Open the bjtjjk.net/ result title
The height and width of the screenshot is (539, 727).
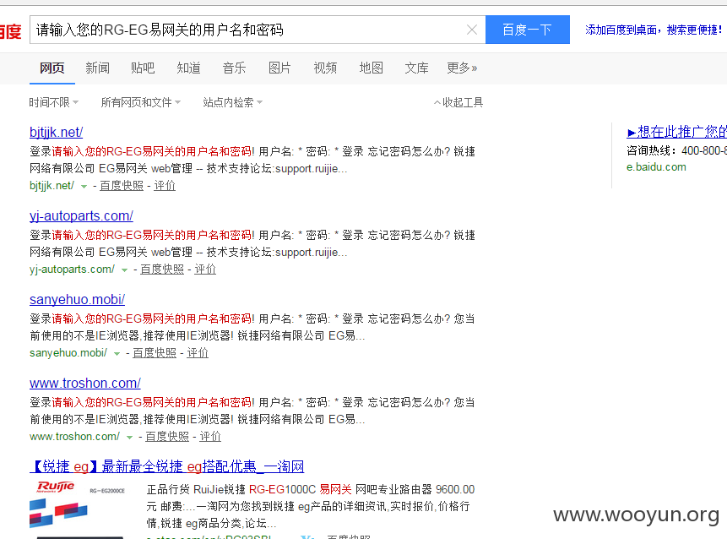click(56, 132)
